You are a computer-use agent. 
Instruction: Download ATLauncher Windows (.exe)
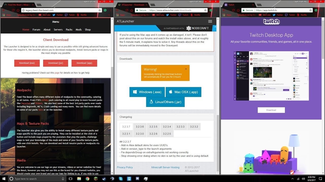coord(147,92)
